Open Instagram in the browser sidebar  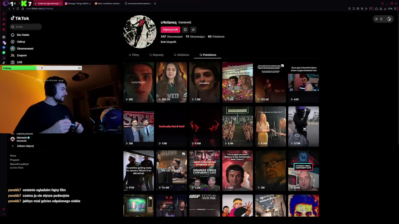pyautogui.click(x=4, y=58)
